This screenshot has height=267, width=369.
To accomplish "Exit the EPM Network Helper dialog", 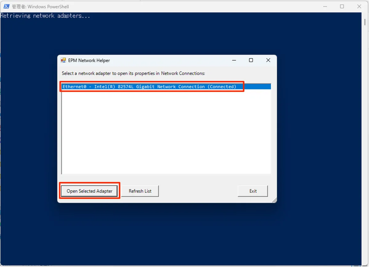I will (x=253, y=191).
